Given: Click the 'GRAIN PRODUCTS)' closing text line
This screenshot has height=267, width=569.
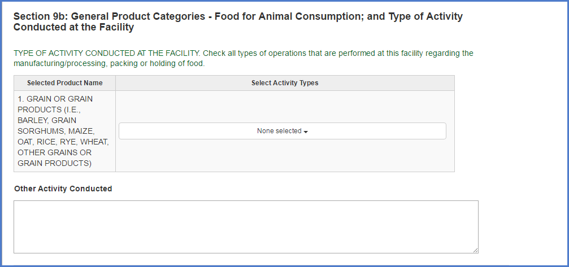Looking at the screenshot, I should coord(54,163).
